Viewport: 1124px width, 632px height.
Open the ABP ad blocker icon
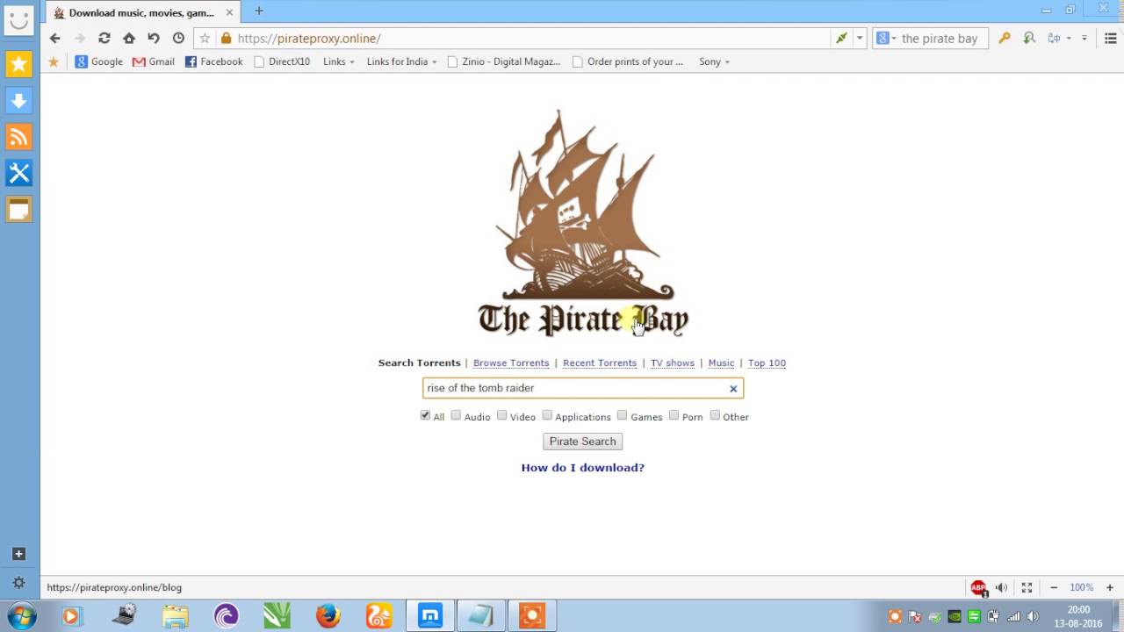coord(978,587)
